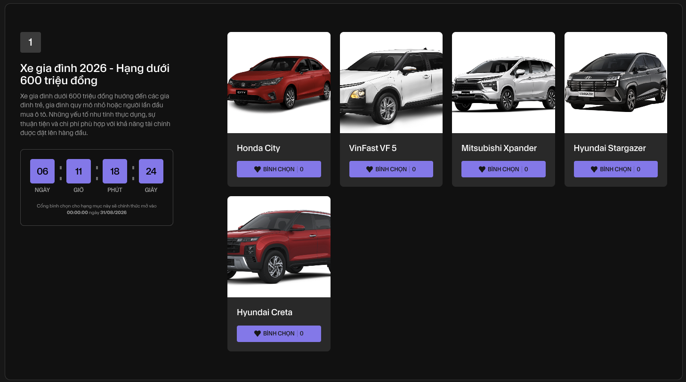This screenshot has width=686, height=382.
Task: Click the opening date 31/08/2026
Action: [113, 213]
